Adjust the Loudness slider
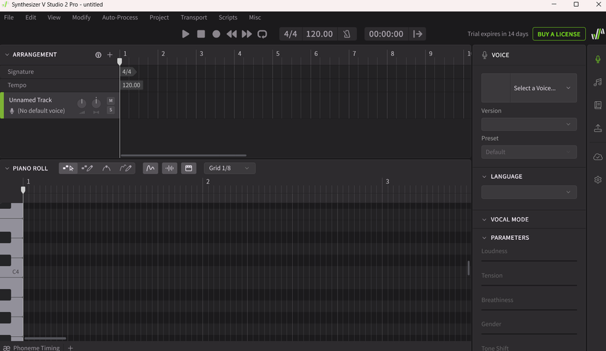 point(529,261)
